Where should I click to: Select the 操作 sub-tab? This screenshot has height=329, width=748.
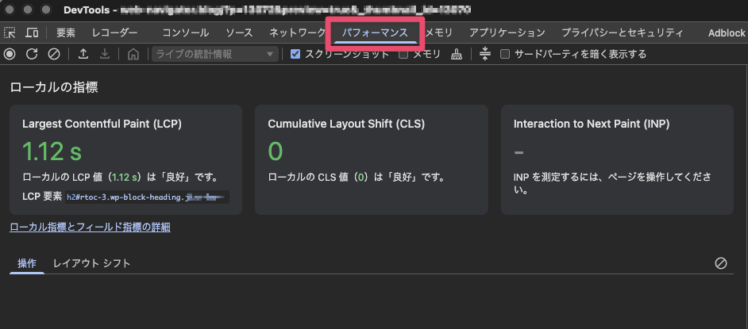(27, 263)
